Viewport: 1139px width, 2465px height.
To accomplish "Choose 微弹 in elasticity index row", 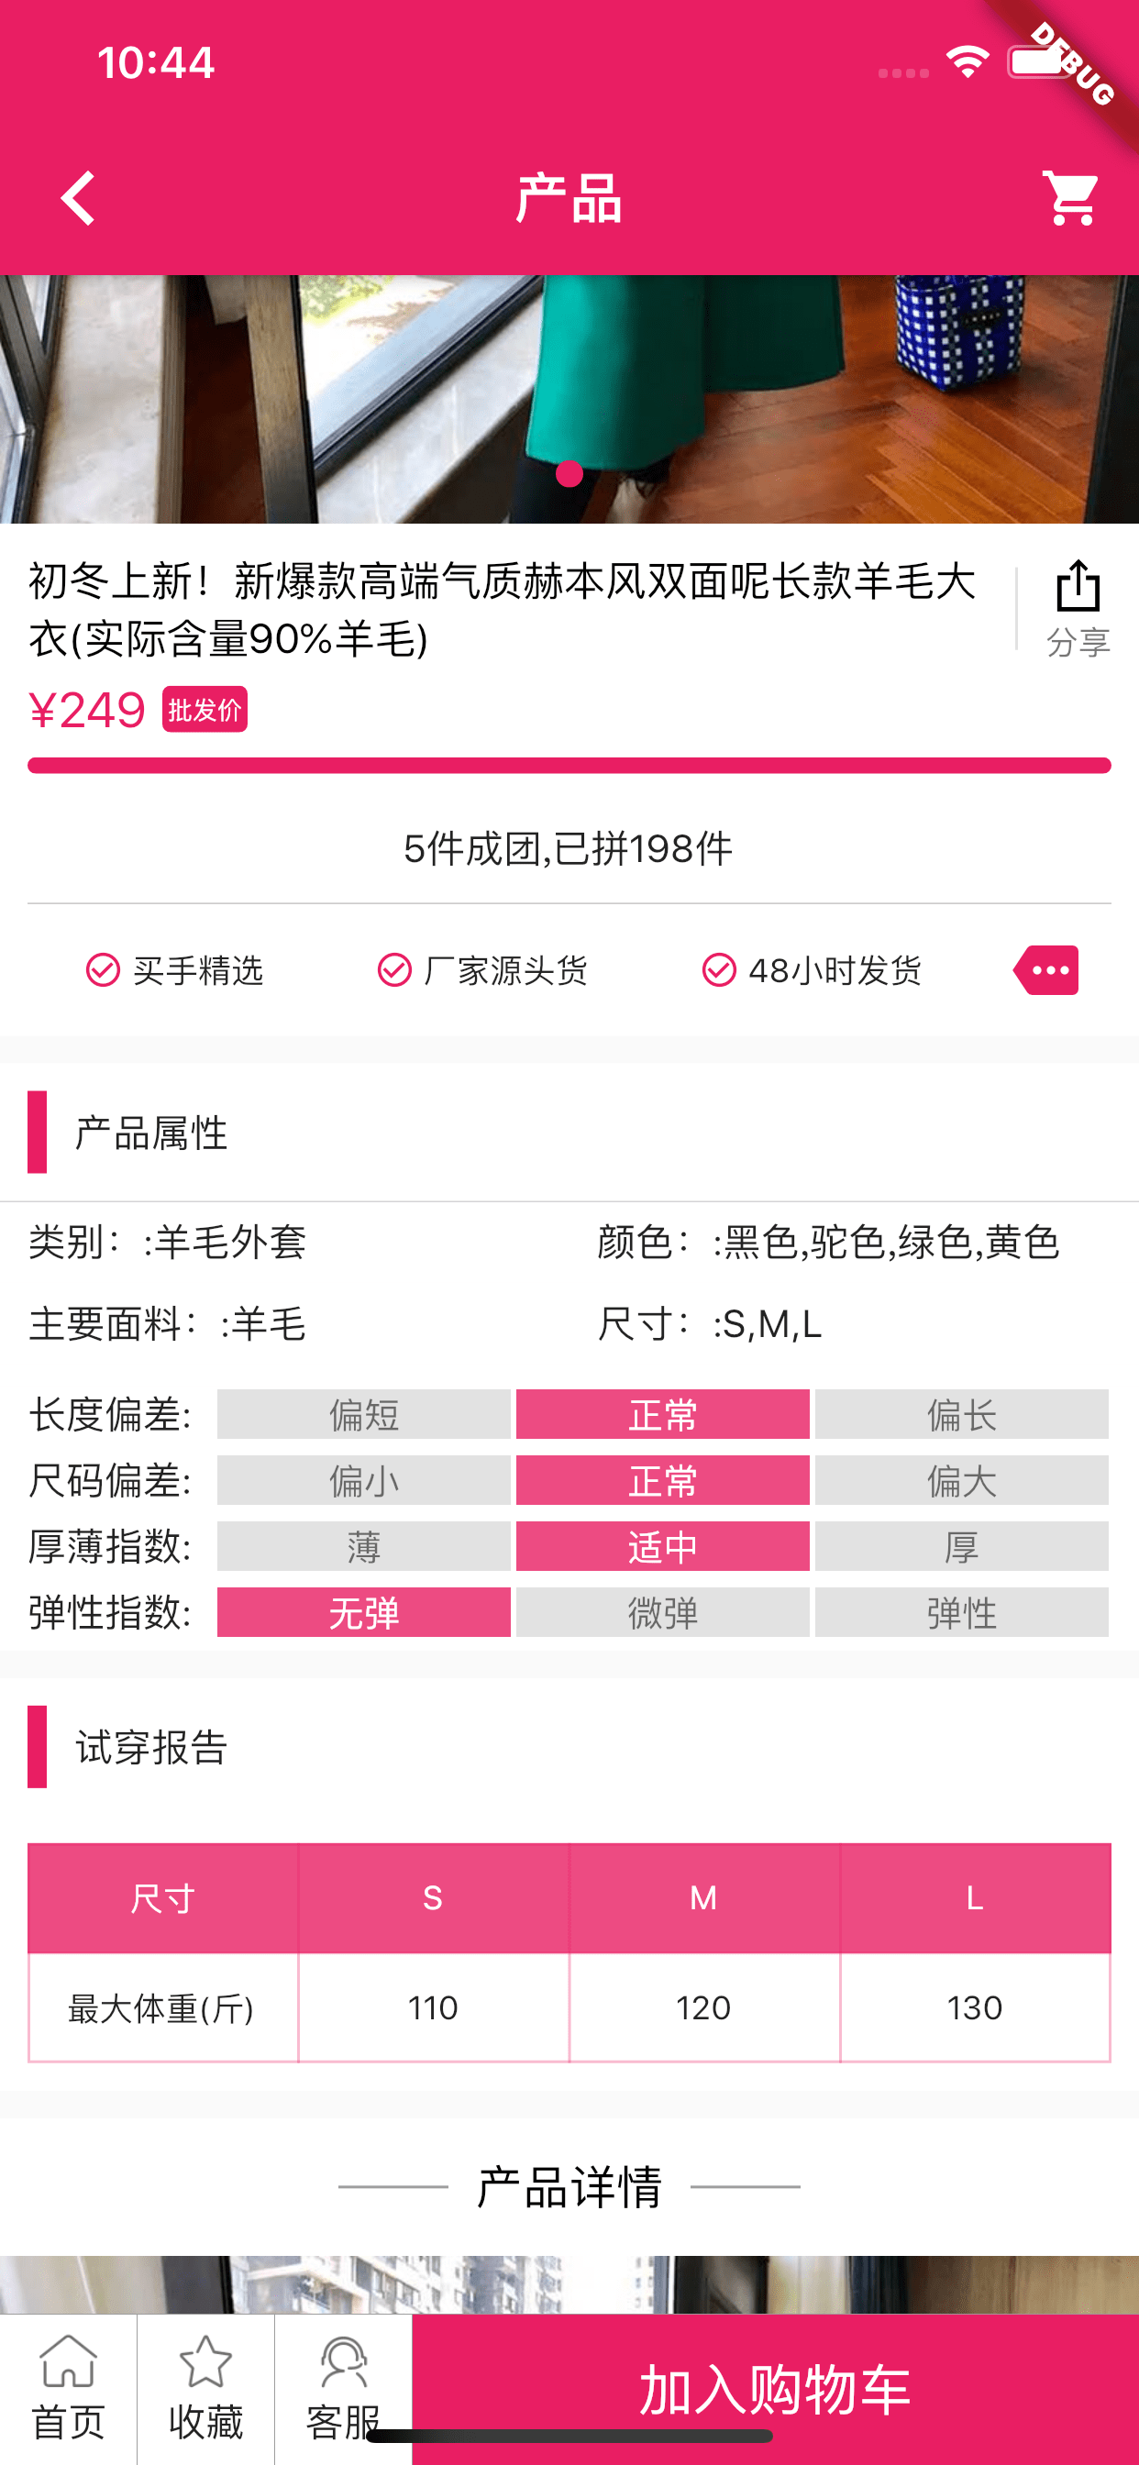I will (x=662, y=1612).
